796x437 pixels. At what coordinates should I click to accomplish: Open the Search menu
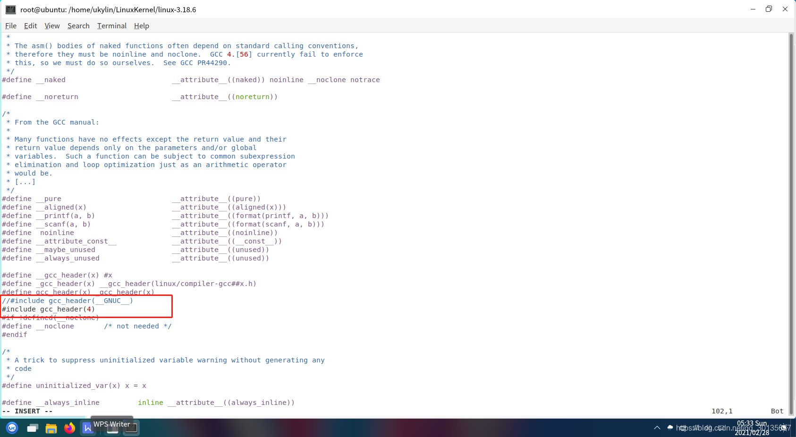coord(78,26)
